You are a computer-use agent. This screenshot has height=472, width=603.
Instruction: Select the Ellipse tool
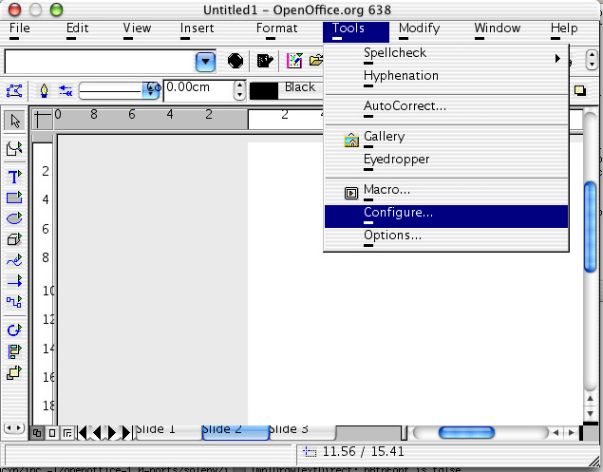click(14, 218)
